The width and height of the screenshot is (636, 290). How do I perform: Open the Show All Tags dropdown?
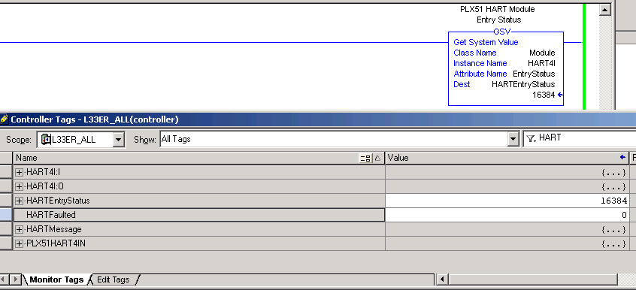point(514,140)
